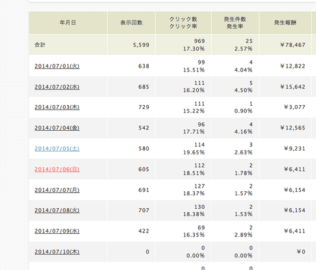Open the 2014/07/01(火) date link
Viewport: 316px width, 270px height.
(x=57, y=66)
